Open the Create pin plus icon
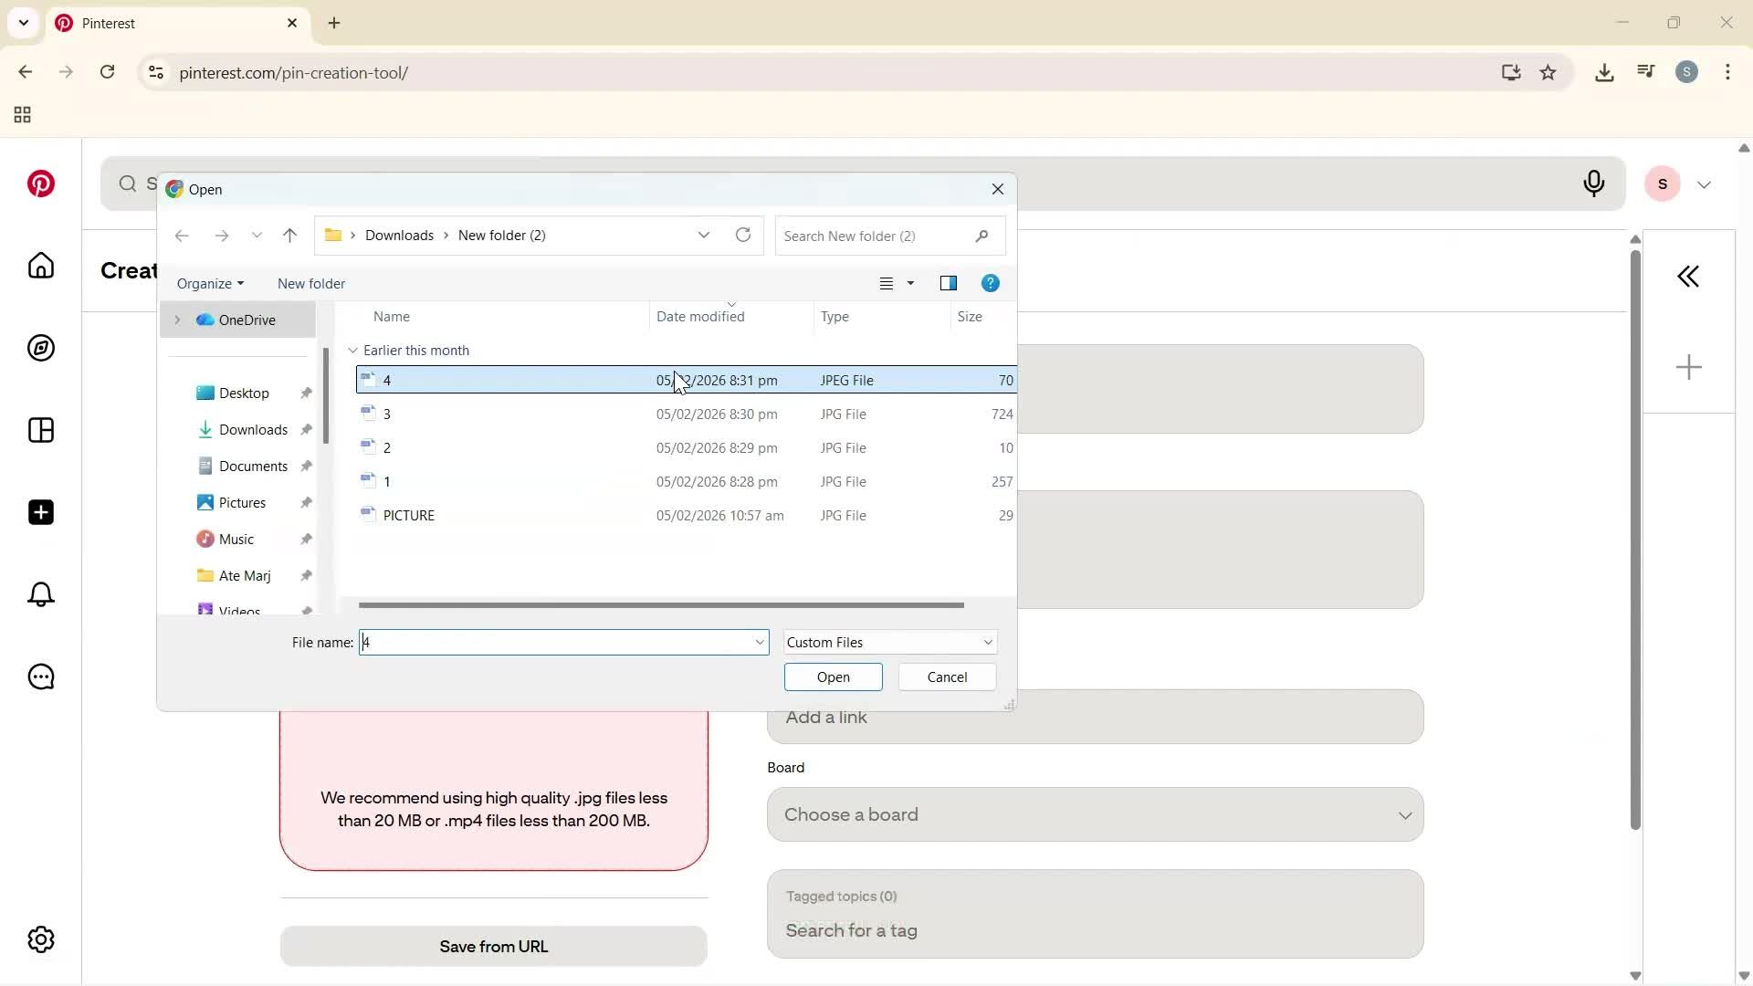 pyautogui.click(x=40, y=512)
